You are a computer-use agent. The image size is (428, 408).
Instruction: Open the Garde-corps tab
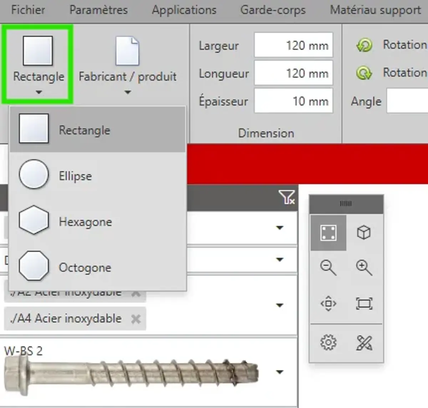(x=273, y=10)
